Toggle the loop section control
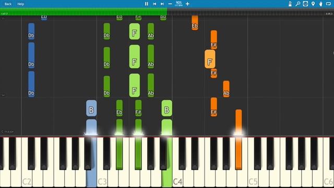 (328, 4)
